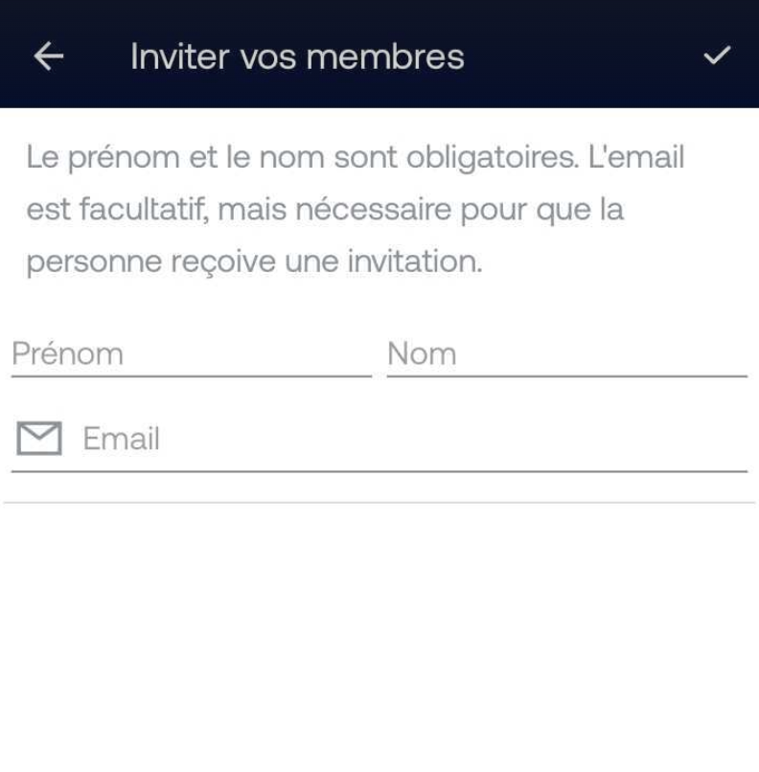Image resolution: width=759 pixels, height=772 pixels.
Task: Click the dark header bar beside the title
Action: point(581,56)
